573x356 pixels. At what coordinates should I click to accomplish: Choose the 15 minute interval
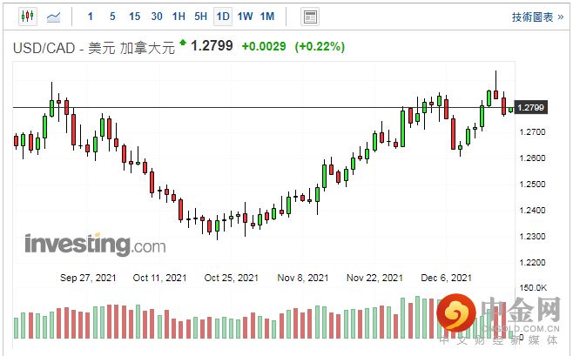click(x=134, y=17)
